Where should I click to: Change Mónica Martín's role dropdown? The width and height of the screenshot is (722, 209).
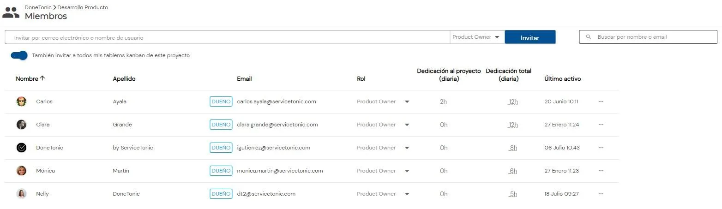[383, 171]
